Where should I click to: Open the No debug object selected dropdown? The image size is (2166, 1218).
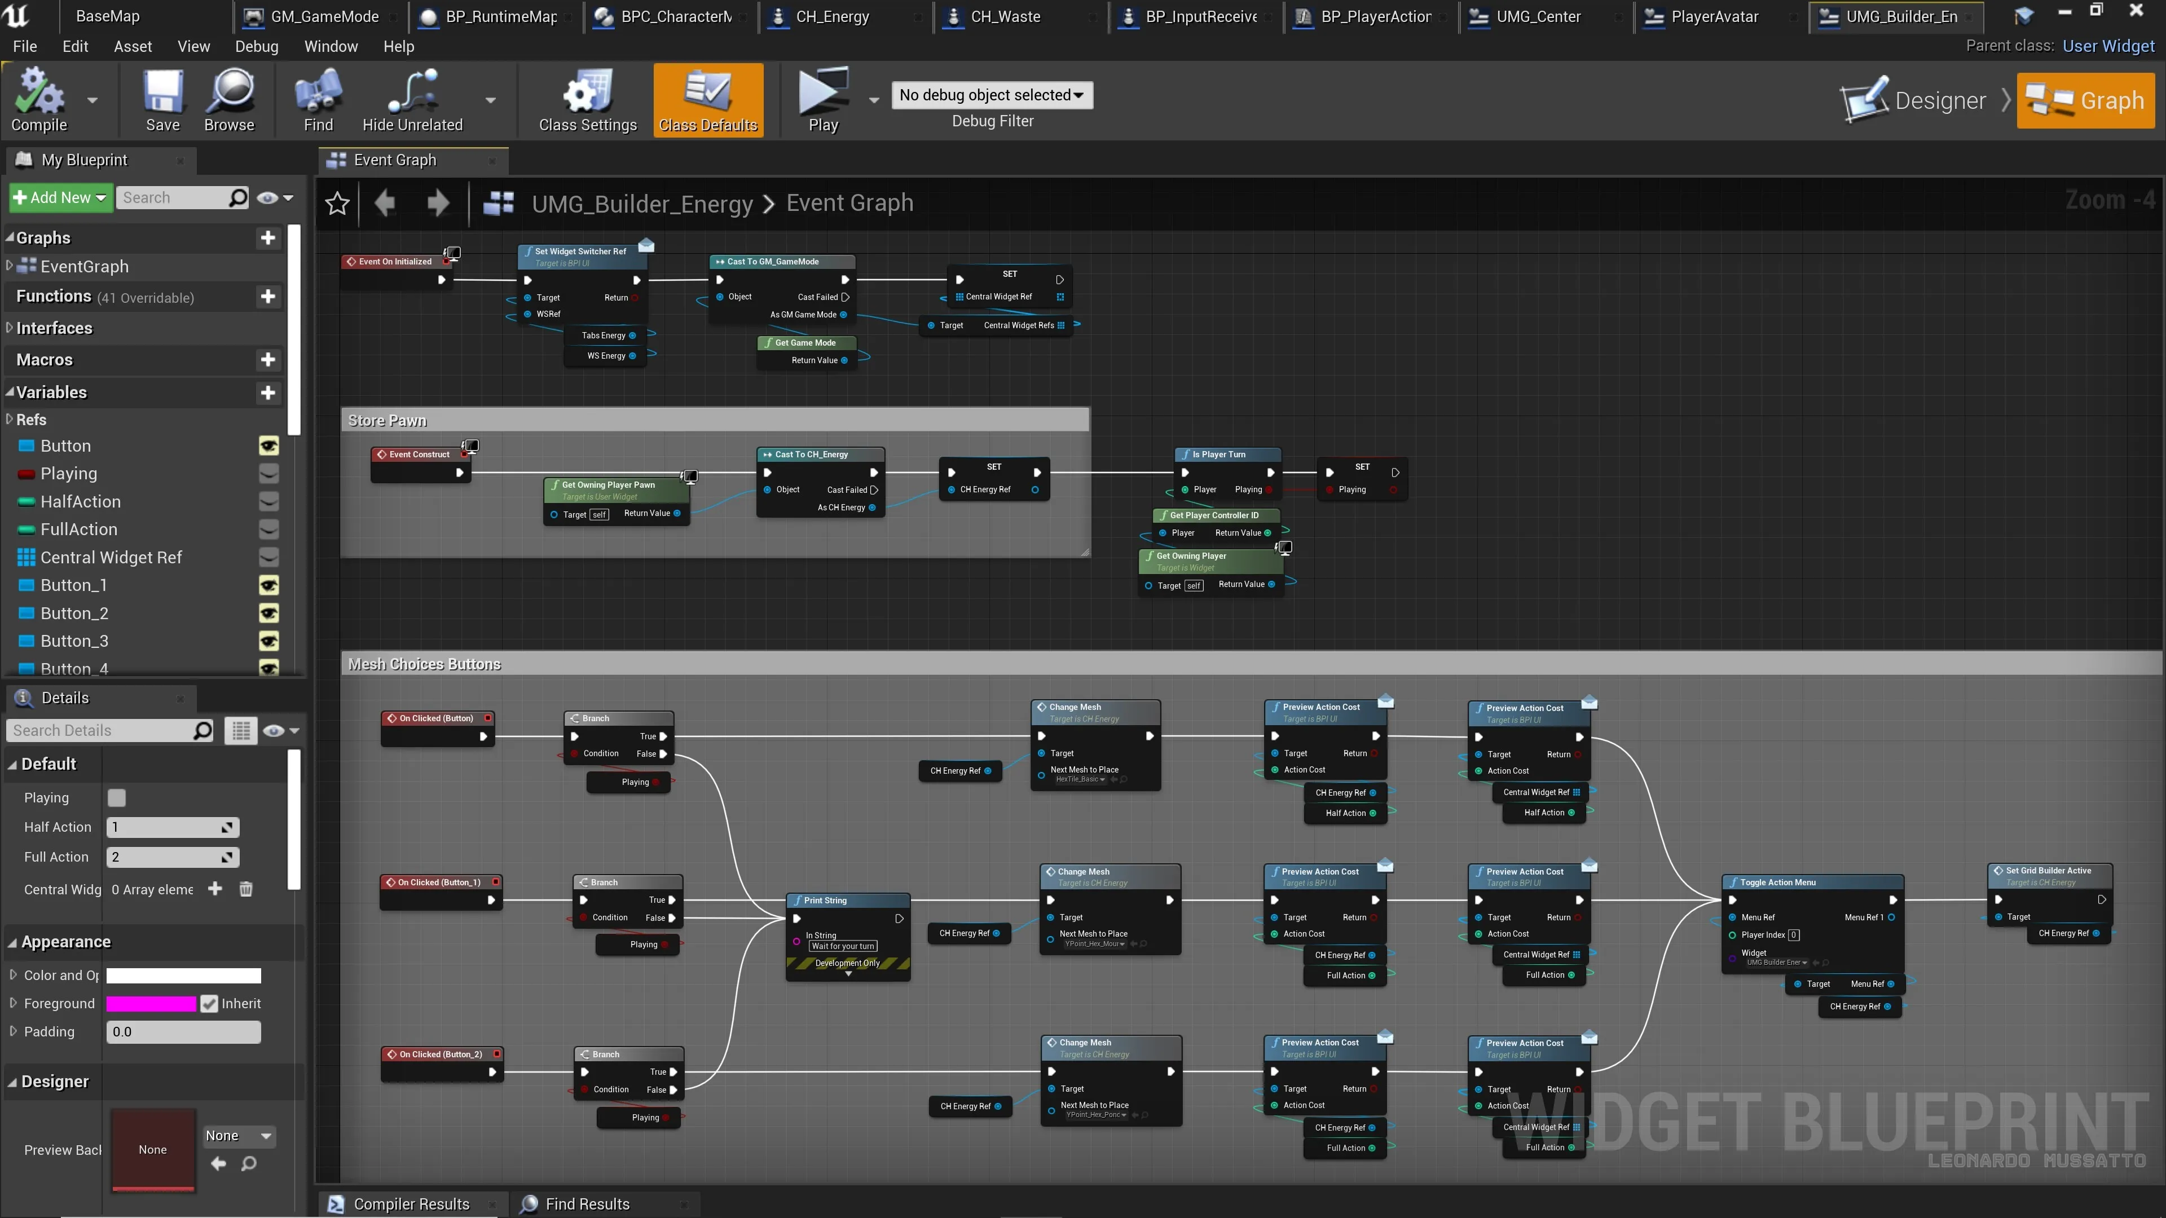click(x=992, y=94)
